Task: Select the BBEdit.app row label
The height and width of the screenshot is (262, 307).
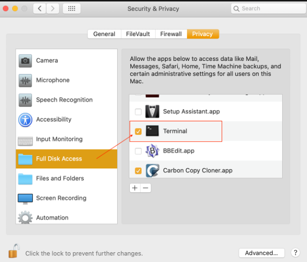Action: (179, 150)
